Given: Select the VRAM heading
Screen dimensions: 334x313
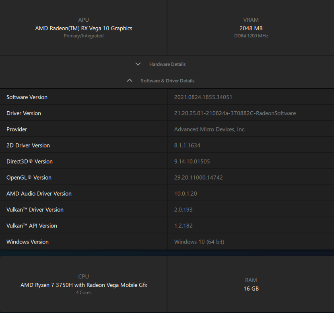Looking at the screenshot, I should pos(251,20).
